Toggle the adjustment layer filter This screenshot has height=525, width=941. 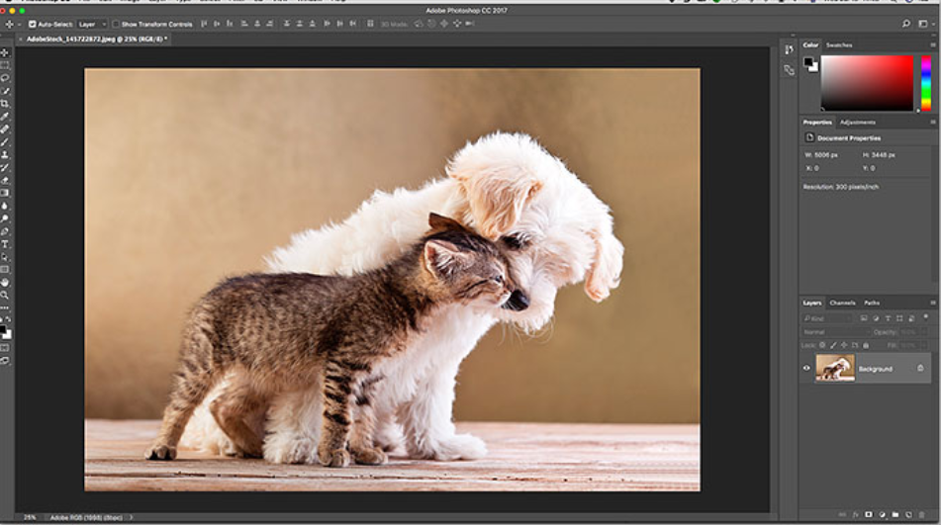tap(876, 318)
